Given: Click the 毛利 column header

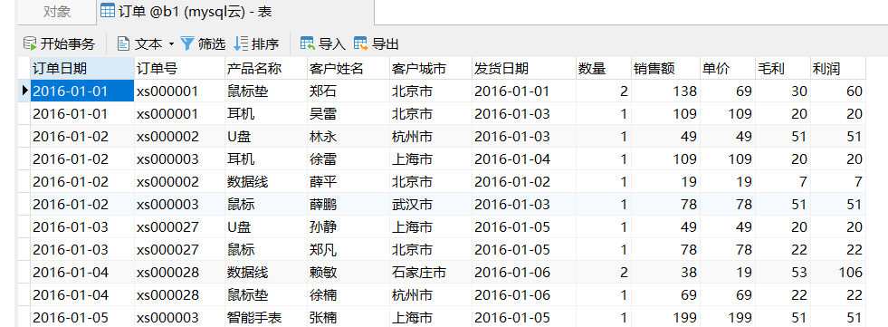Looking at the screenshot, I should tap(783, 69).
